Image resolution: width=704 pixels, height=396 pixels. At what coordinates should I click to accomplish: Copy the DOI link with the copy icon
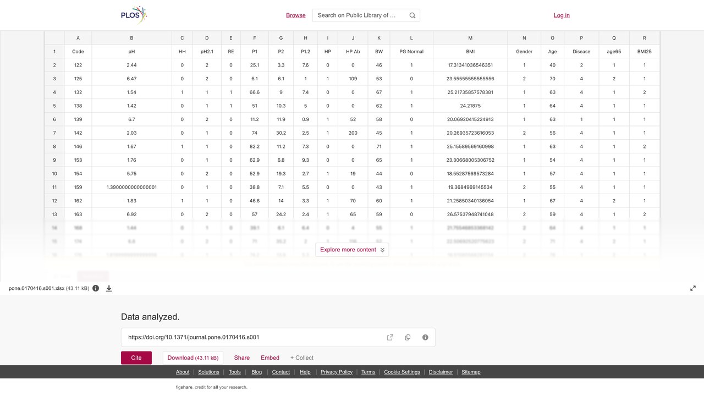tap(408, 337)
